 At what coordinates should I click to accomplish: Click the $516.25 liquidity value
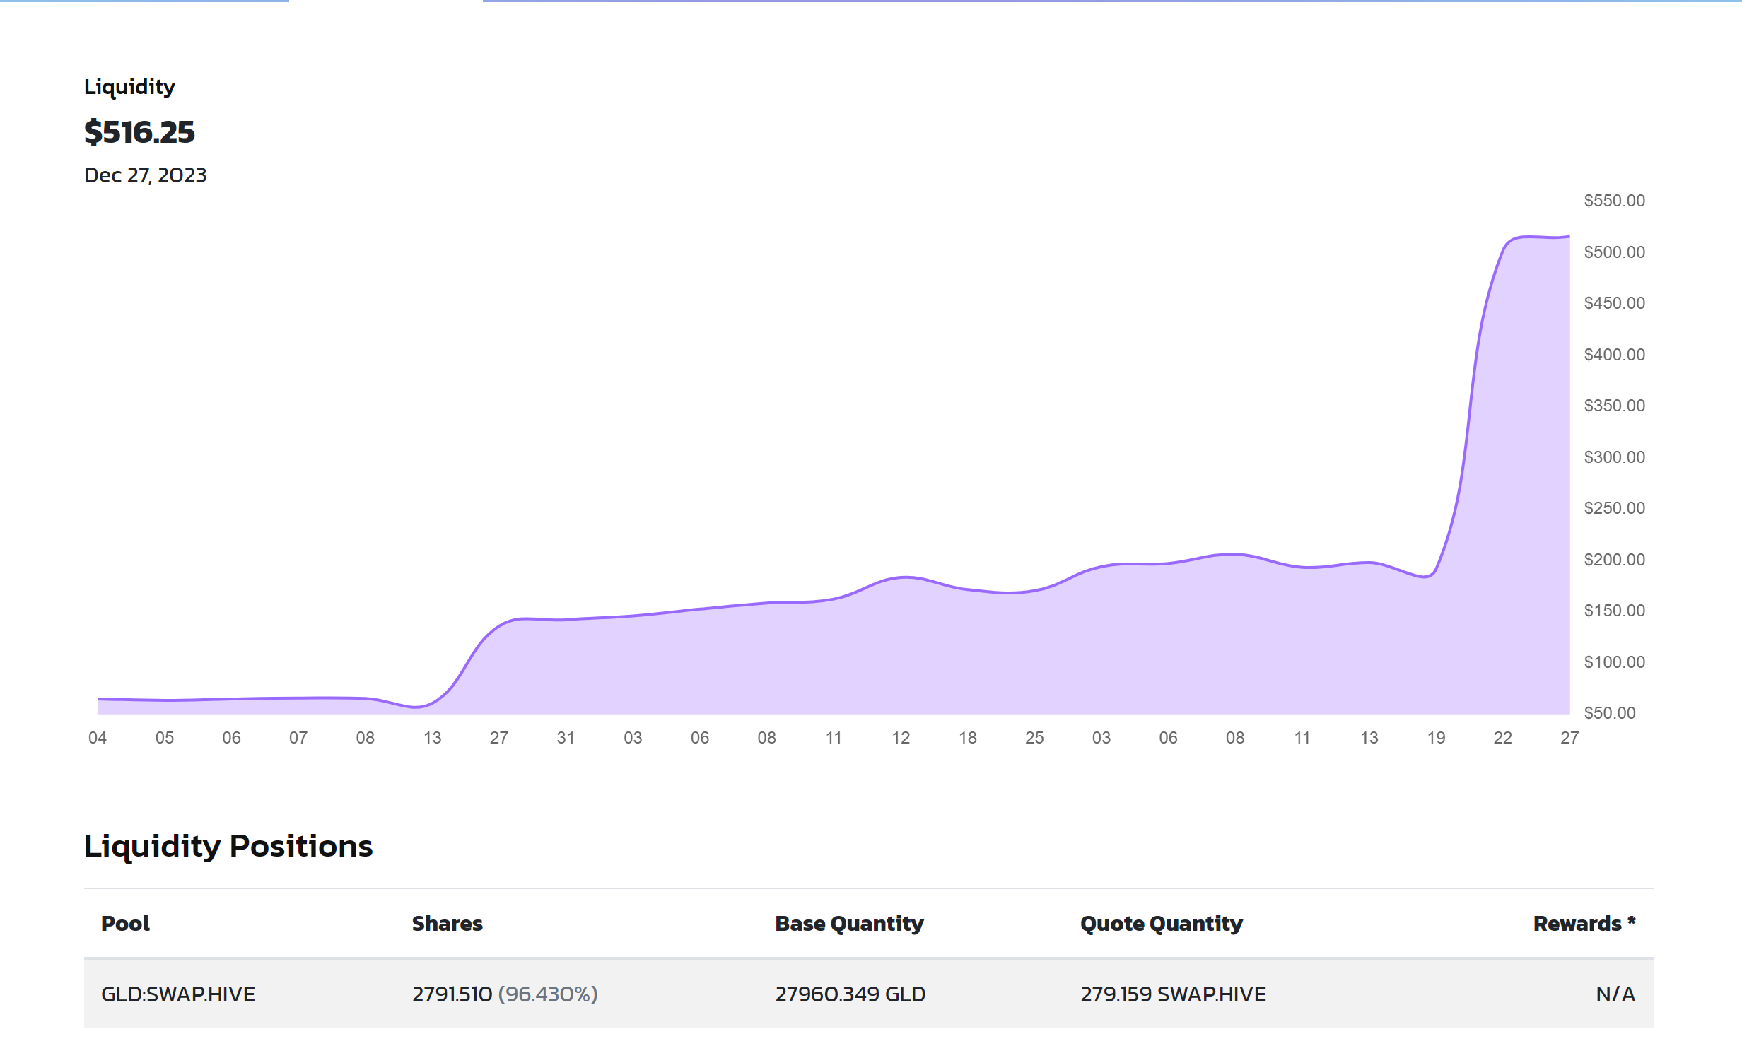[139, 132]
